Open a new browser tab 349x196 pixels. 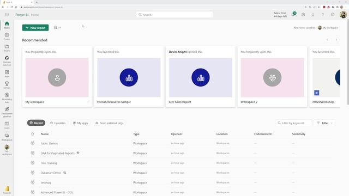[x=37, y=2]
